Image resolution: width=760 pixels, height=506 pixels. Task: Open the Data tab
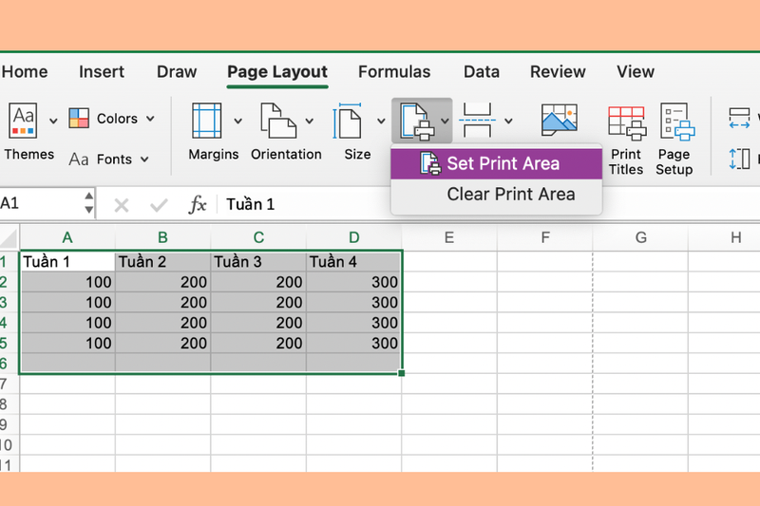click(482, 71)
